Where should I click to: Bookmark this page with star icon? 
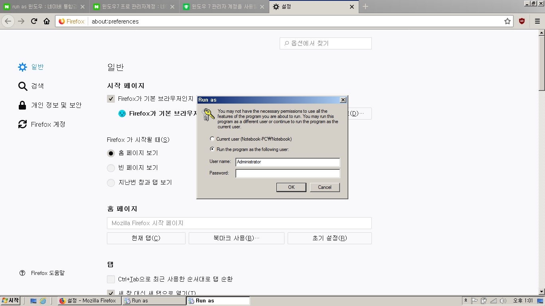tap(507, 22)
